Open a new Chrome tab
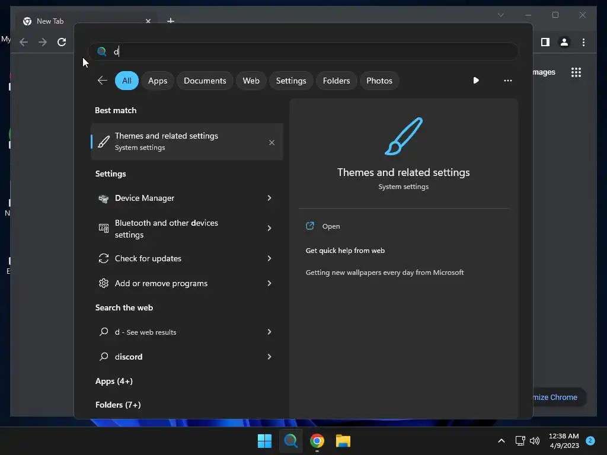 pyautogui.click(x=171, y=20)
